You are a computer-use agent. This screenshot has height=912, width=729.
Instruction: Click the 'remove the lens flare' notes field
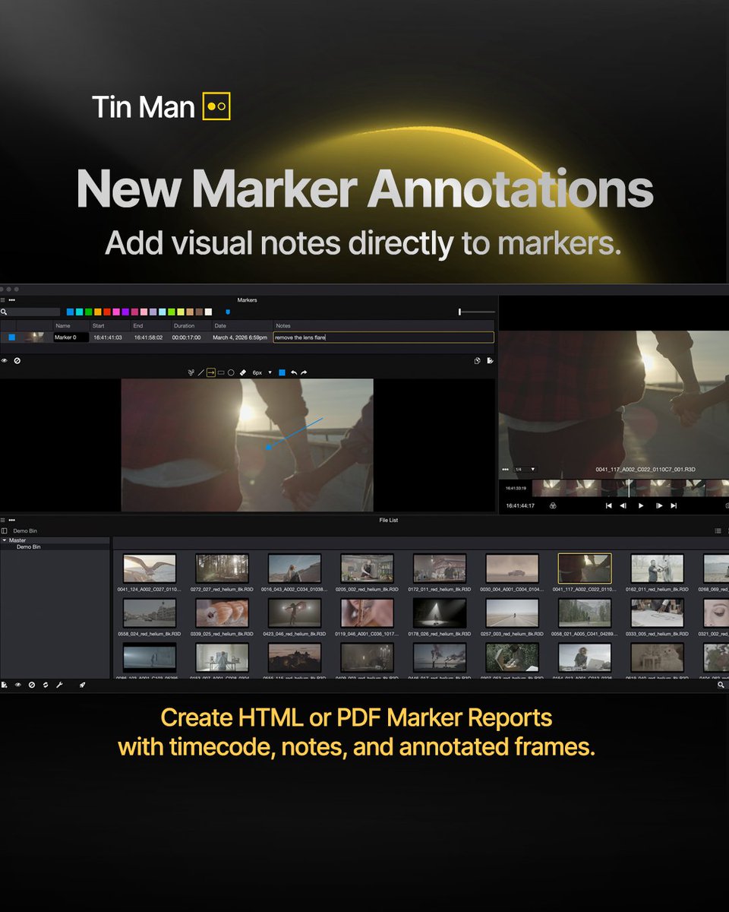click(383, 337)
